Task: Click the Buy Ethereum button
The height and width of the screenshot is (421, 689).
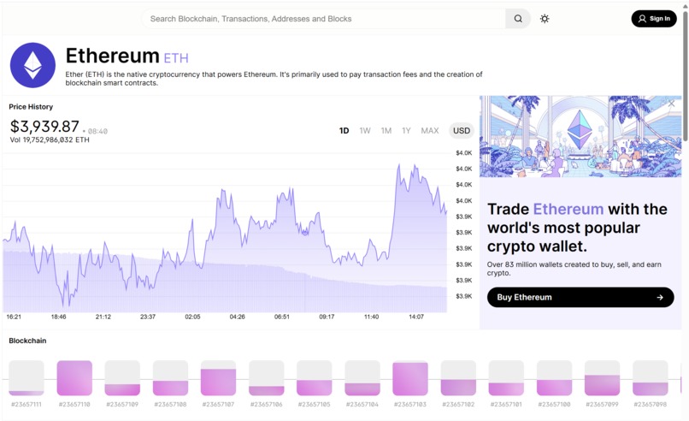Action: (x=580, y=298)
